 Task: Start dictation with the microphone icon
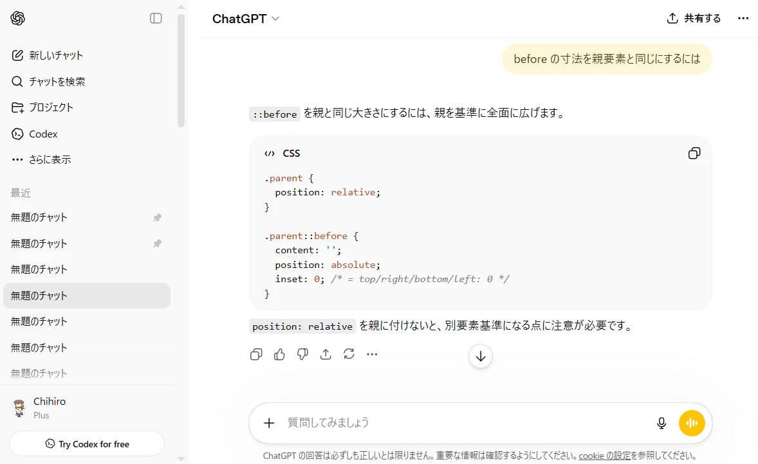pyautogui.click(x=661, y=423)
